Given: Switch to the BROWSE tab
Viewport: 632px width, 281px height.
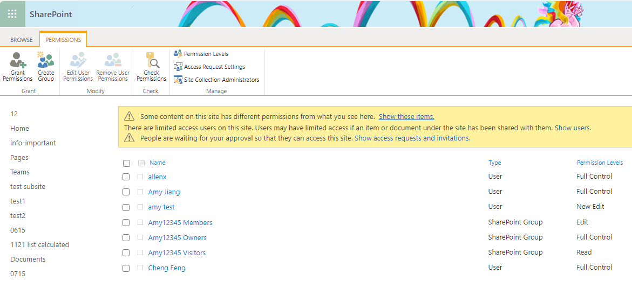Looking at the screenshot, I should [22, 40].
